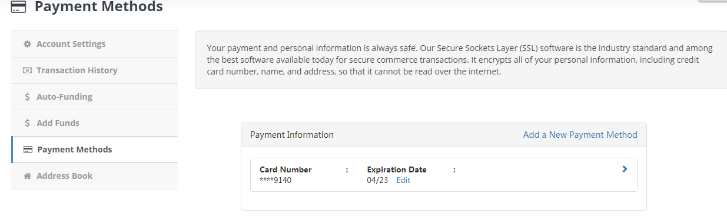727x224 pixels.
Task: Go to Auto-Funding page
Action: point(94,97)
